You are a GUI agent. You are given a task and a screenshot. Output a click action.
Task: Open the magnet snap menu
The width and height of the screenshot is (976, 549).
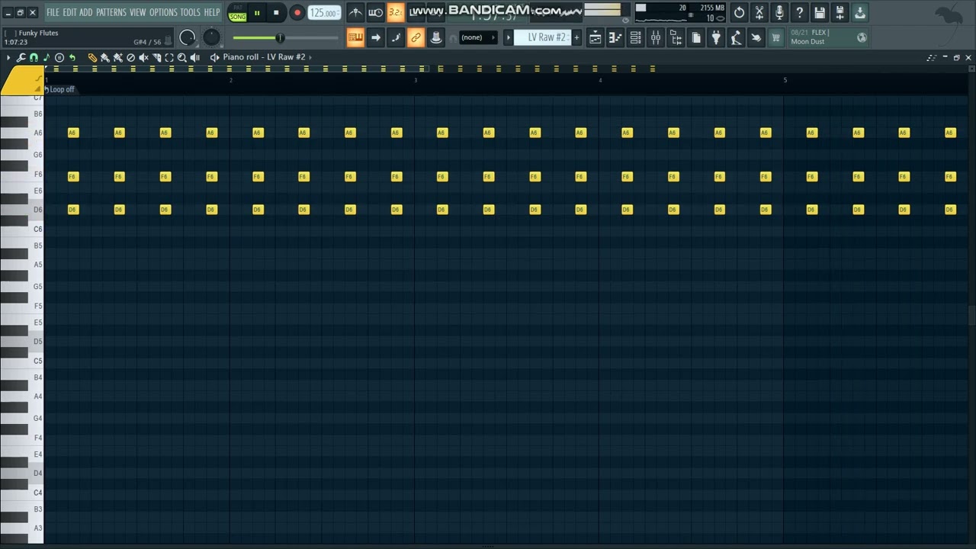pos(34,57)
